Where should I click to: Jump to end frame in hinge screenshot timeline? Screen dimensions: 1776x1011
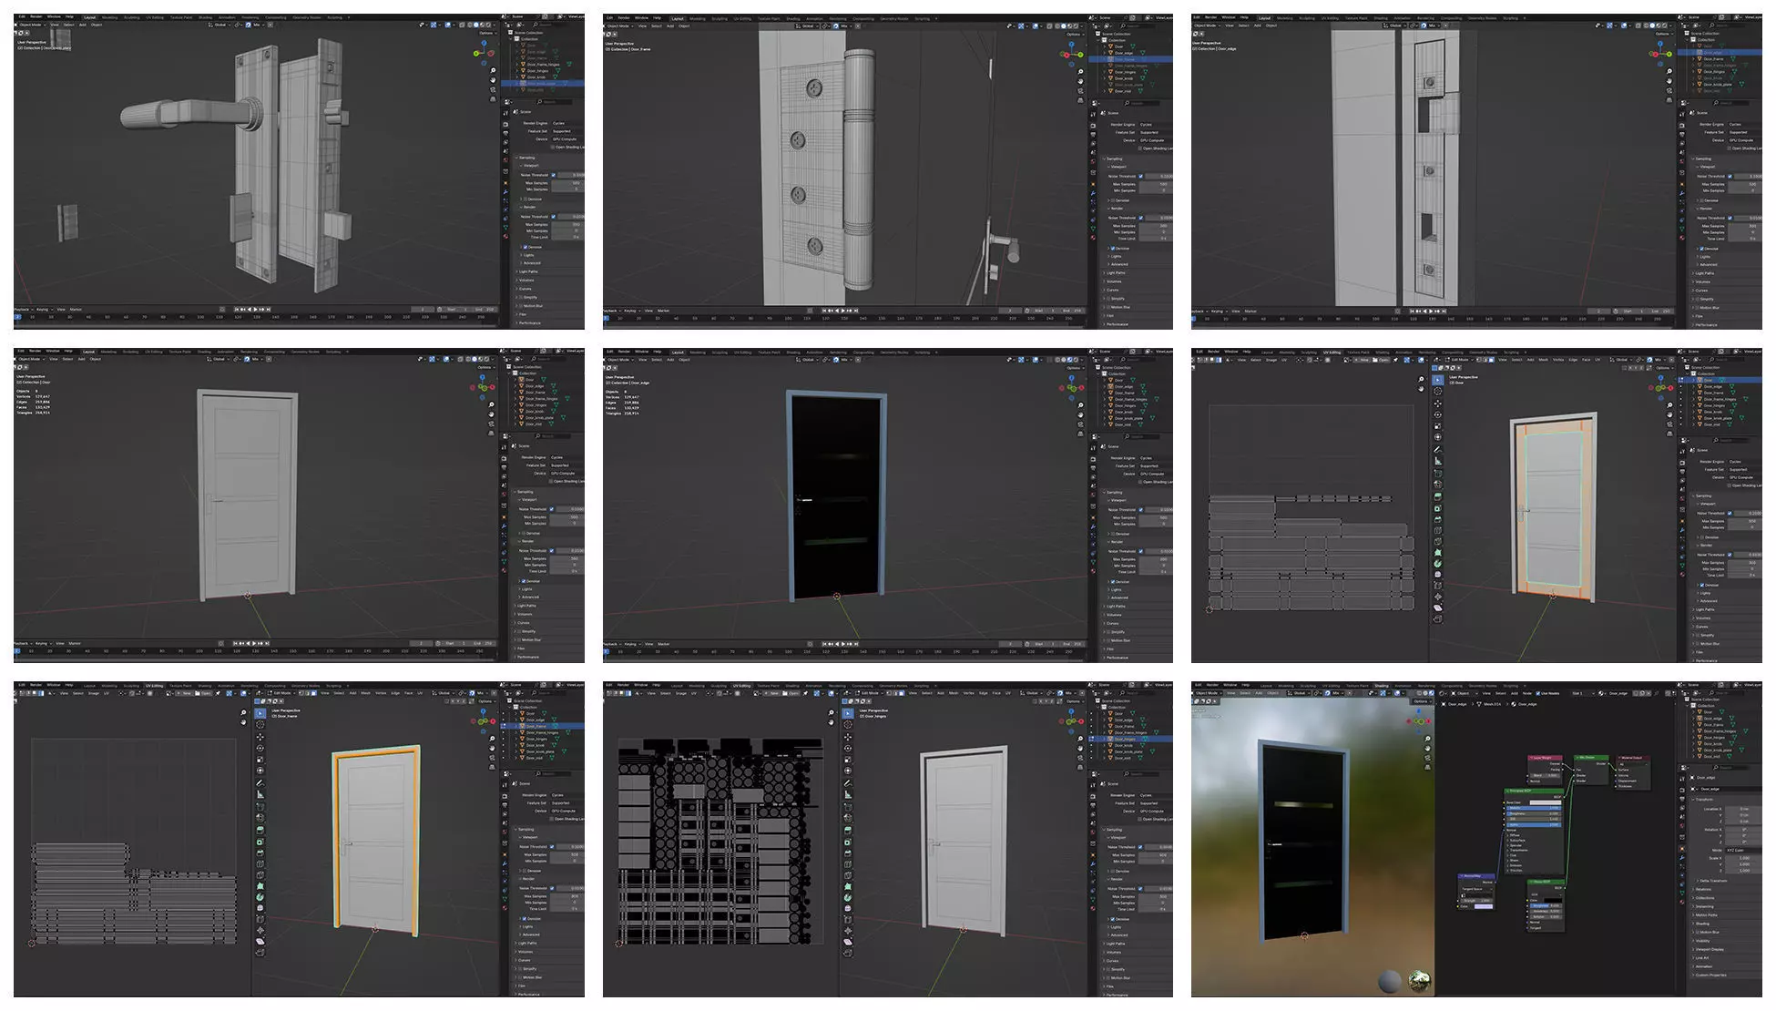(856, 311)
